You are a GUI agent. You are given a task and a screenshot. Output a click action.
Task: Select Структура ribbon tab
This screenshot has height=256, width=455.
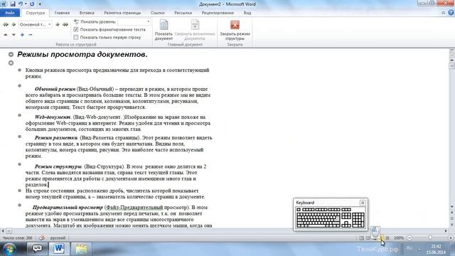click(x=36, y=13)
